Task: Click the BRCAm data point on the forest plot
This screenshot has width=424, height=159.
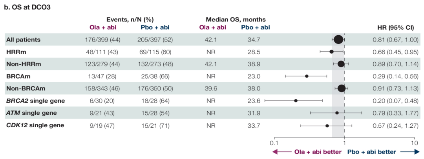Action: coord(307,76)
